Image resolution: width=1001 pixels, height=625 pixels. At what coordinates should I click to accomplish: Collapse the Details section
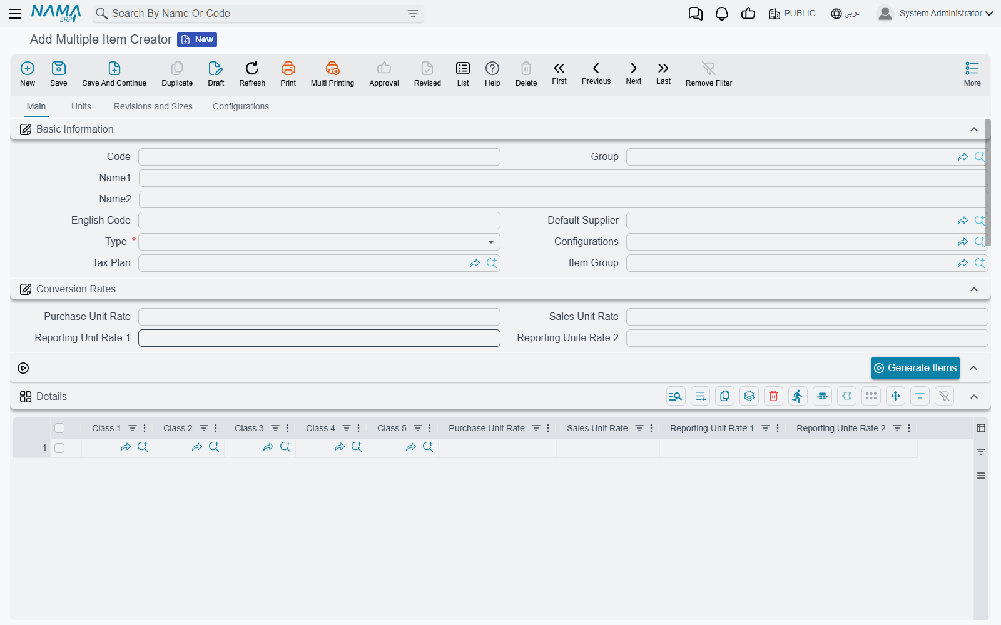(974, 397)
